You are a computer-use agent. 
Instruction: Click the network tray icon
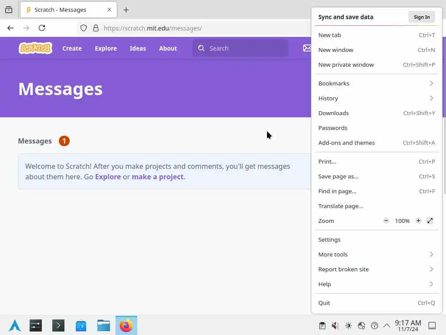(x=362, y=325)
